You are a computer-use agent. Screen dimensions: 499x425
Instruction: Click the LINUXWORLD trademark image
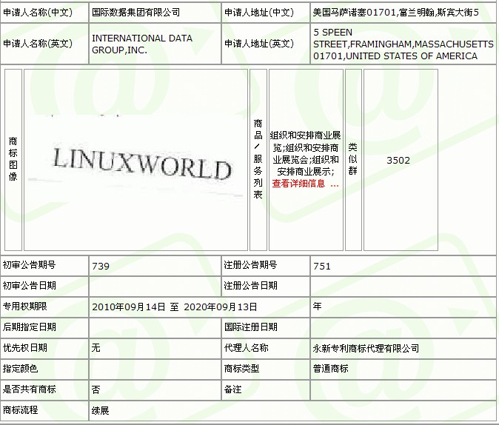(x=136, y=160)
